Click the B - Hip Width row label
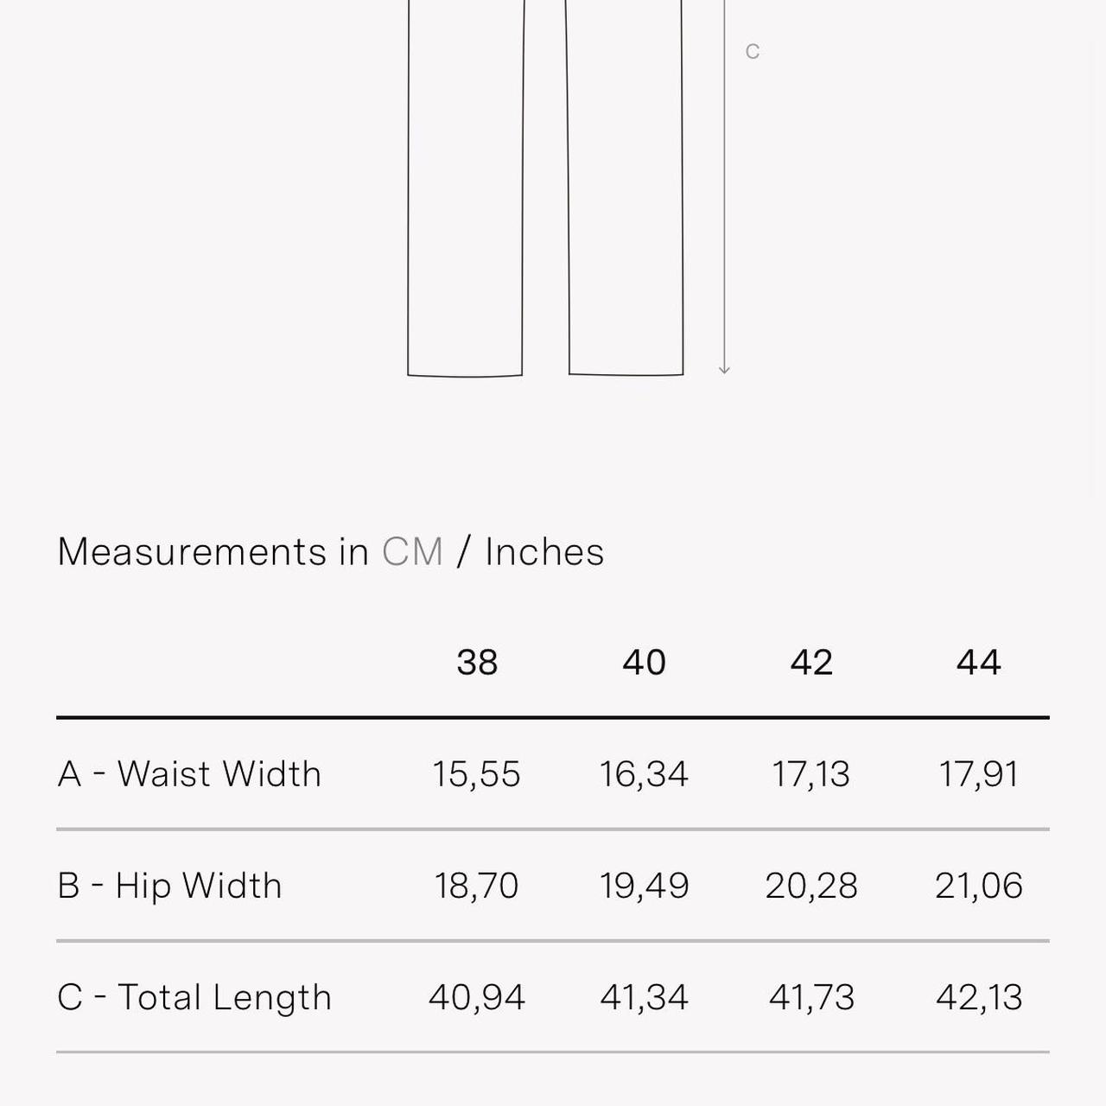Viewport: 1106px width, 1106px height. click(169, 886)
